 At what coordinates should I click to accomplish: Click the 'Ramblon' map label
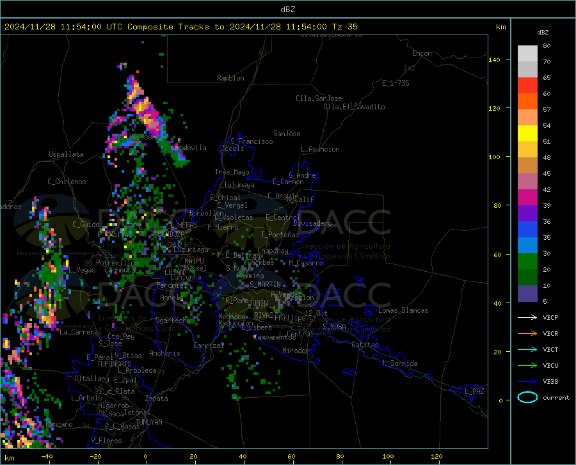pos(230,78)
